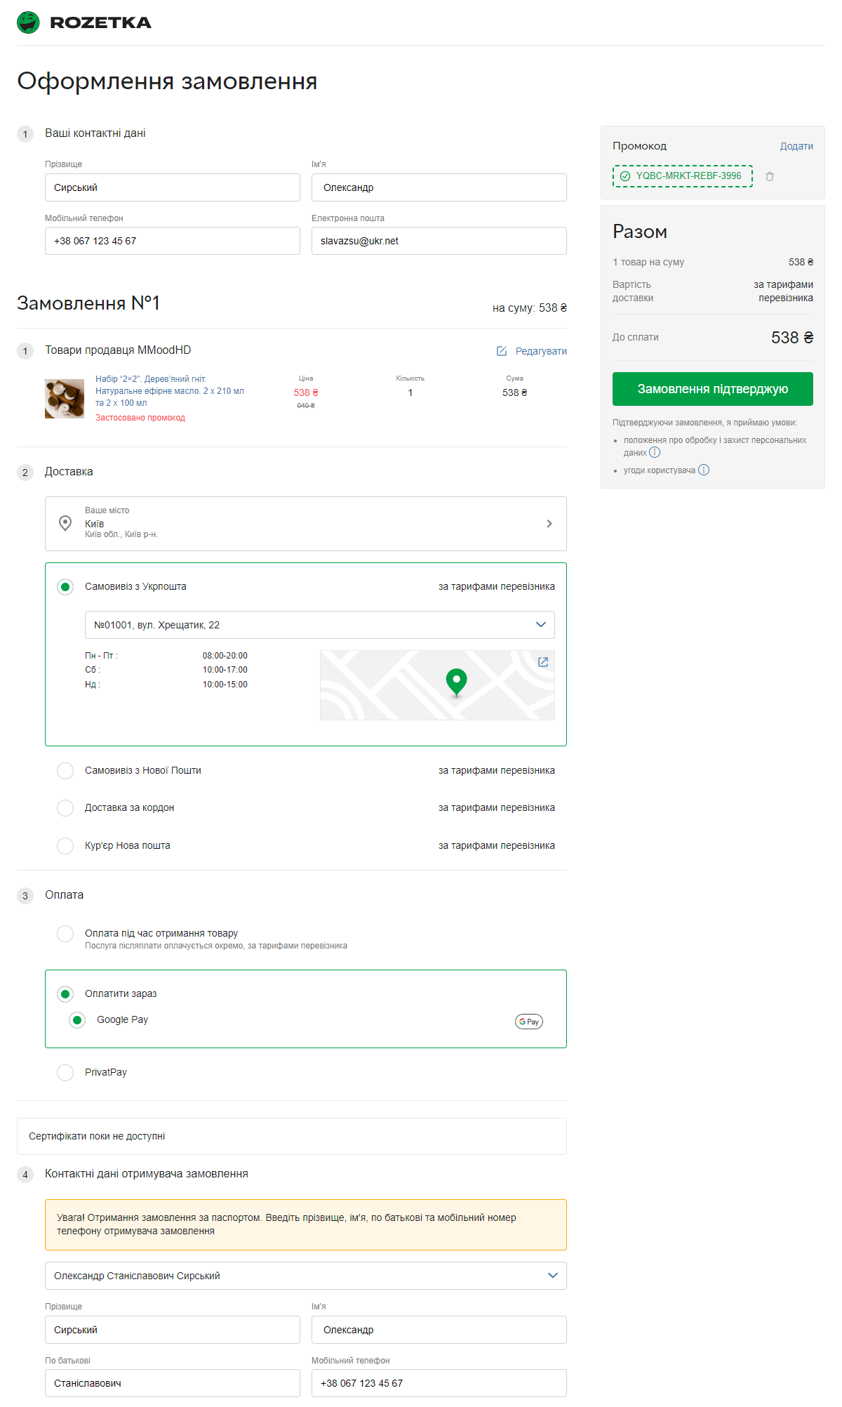The height and width of the screenshot is (1407, 842).
Task: Select PrivatPay payment option
Action: (65, 1073)
